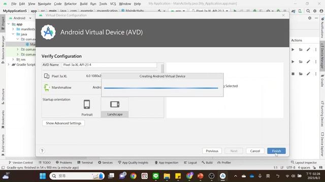
Task: Open Device Manager from the main toolbar
Action: (300, 11)
